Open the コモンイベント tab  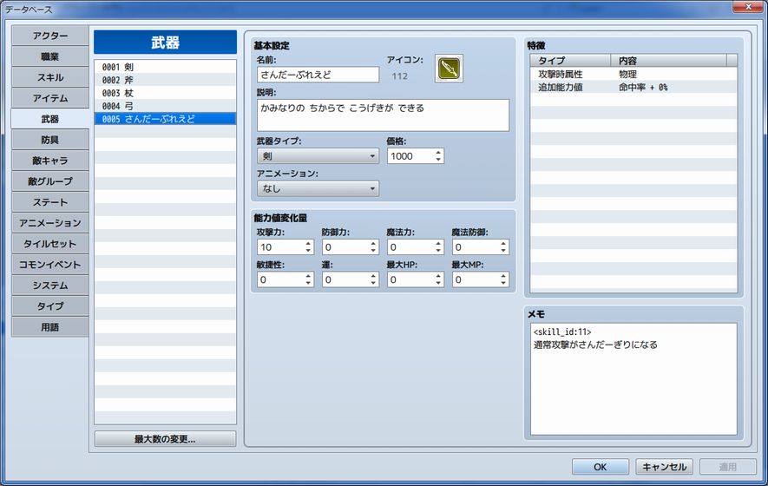[50, 265]
